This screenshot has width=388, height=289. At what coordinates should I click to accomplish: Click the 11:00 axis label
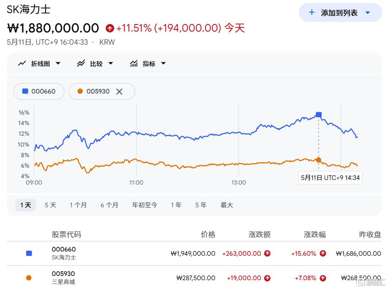point(136,182)
